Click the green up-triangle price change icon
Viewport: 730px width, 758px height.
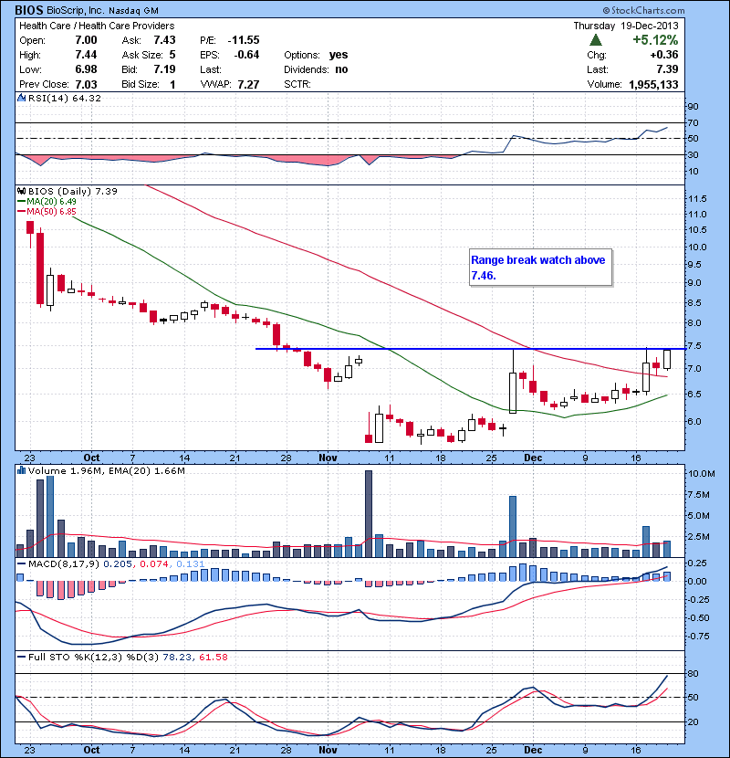pyautogui.click(x=596, y=40)
